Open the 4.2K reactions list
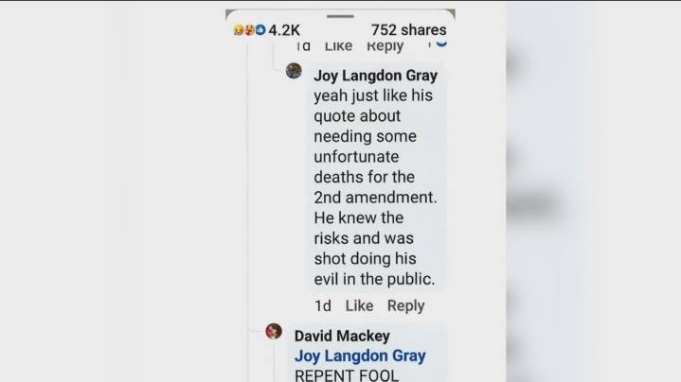Viewport: 681px width, 382px height. point(284,30)
